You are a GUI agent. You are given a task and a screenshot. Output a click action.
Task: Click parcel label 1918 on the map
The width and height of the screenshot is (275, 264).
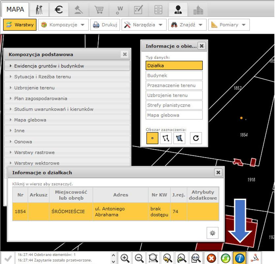click(251, 180)
